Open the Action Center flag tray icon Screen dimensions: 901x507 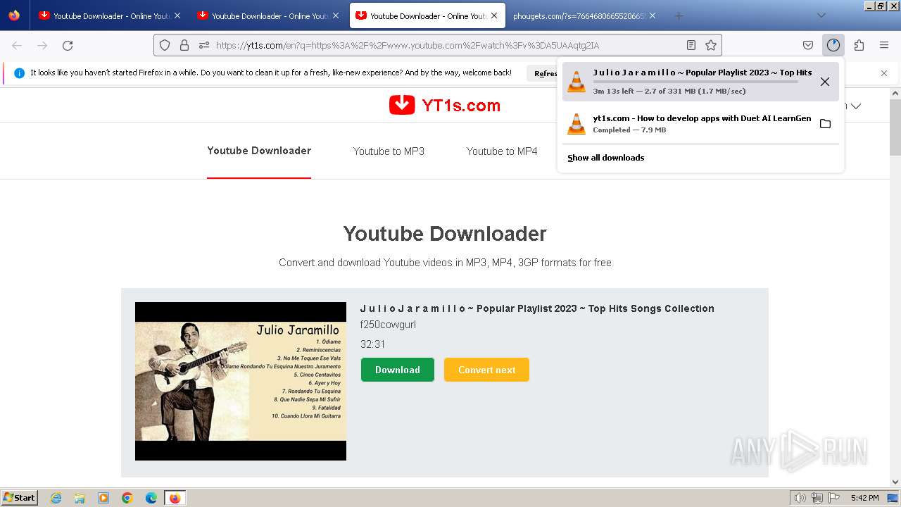click(834, 498)
